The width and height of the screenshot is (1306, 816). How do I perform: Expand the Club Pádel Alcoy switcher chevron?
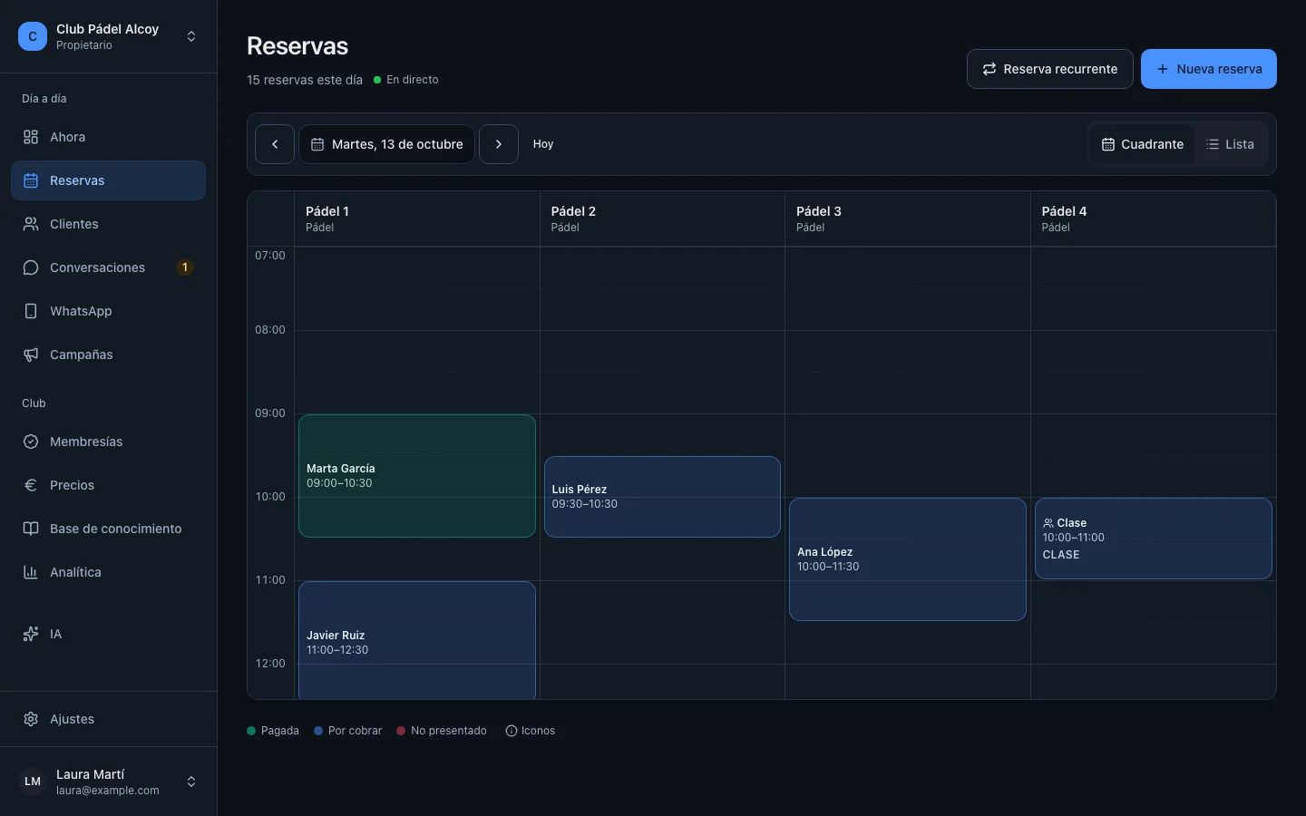(191, 36)
